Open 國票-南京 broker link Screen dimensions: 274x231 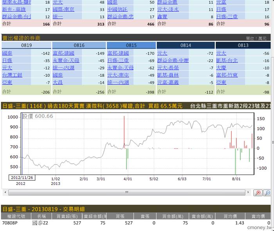click(x=63, y=9)
